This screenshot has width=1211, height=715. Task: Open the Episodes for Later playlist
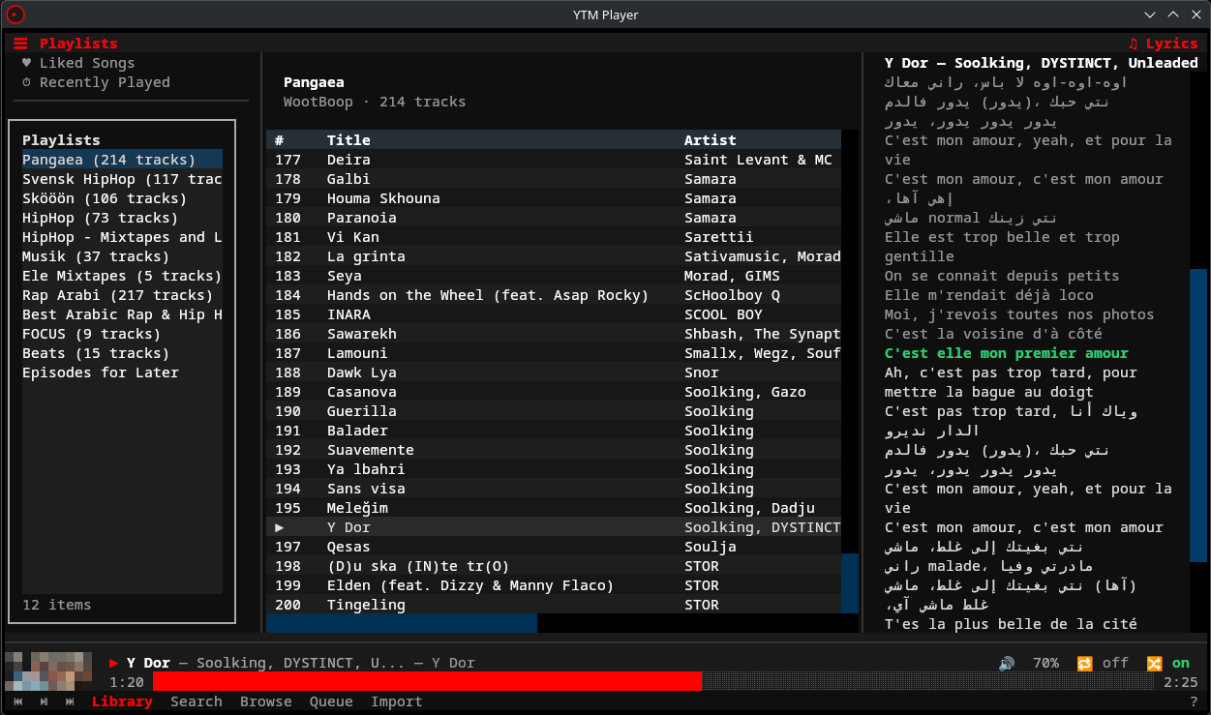pyautogui.click(x=100, y=372)
